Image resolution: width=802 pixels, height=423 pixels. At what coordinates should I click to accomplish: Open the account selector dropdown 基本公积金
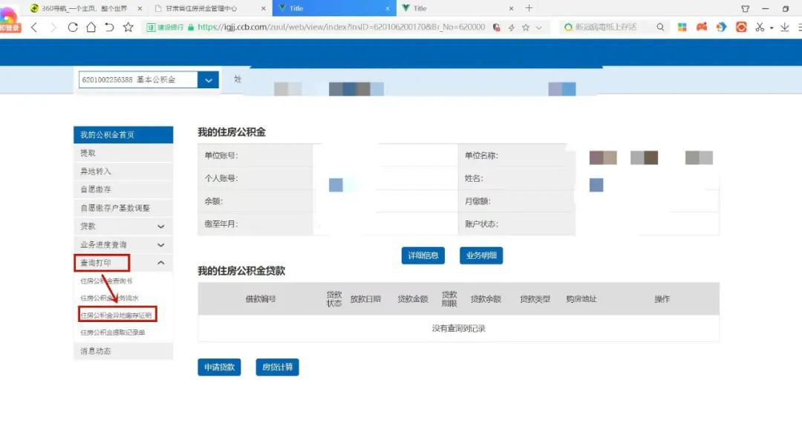tap(208, 80)
